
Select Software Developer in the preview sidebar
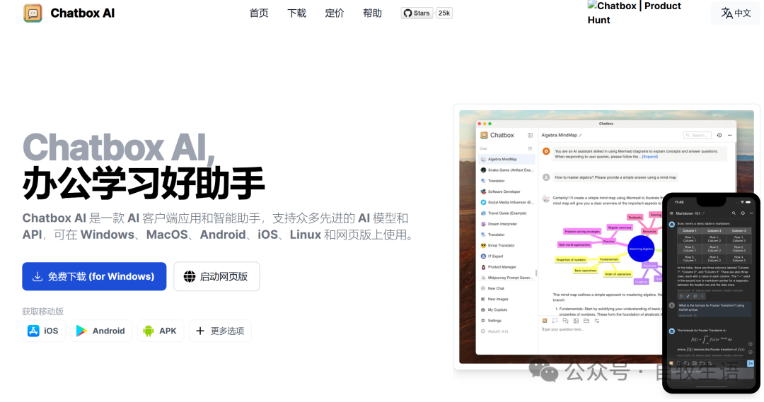pyautogui.click(x=507, y=191)
